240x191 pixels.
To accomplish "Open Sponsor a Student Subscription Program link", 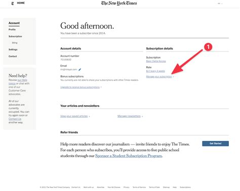I will click(129, 156).
